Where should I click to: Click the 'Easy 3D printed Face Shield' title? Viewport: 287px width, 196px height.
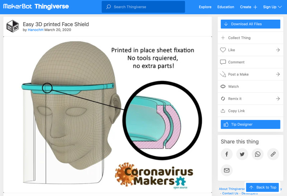(x=56, y=24)
